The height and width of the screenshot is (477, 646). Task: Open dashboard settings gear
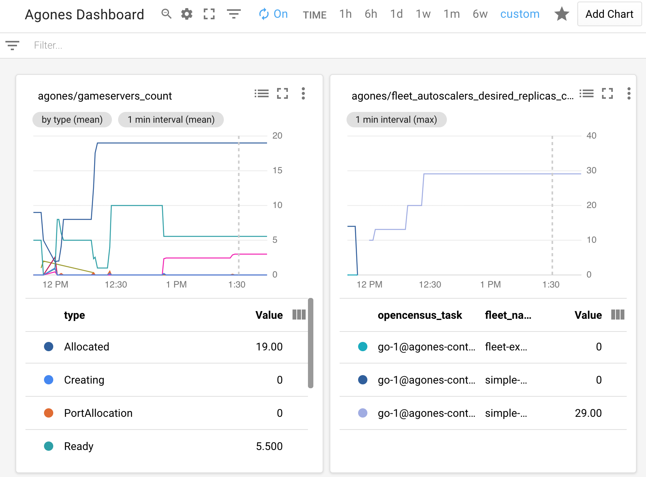tap(187, 14)
